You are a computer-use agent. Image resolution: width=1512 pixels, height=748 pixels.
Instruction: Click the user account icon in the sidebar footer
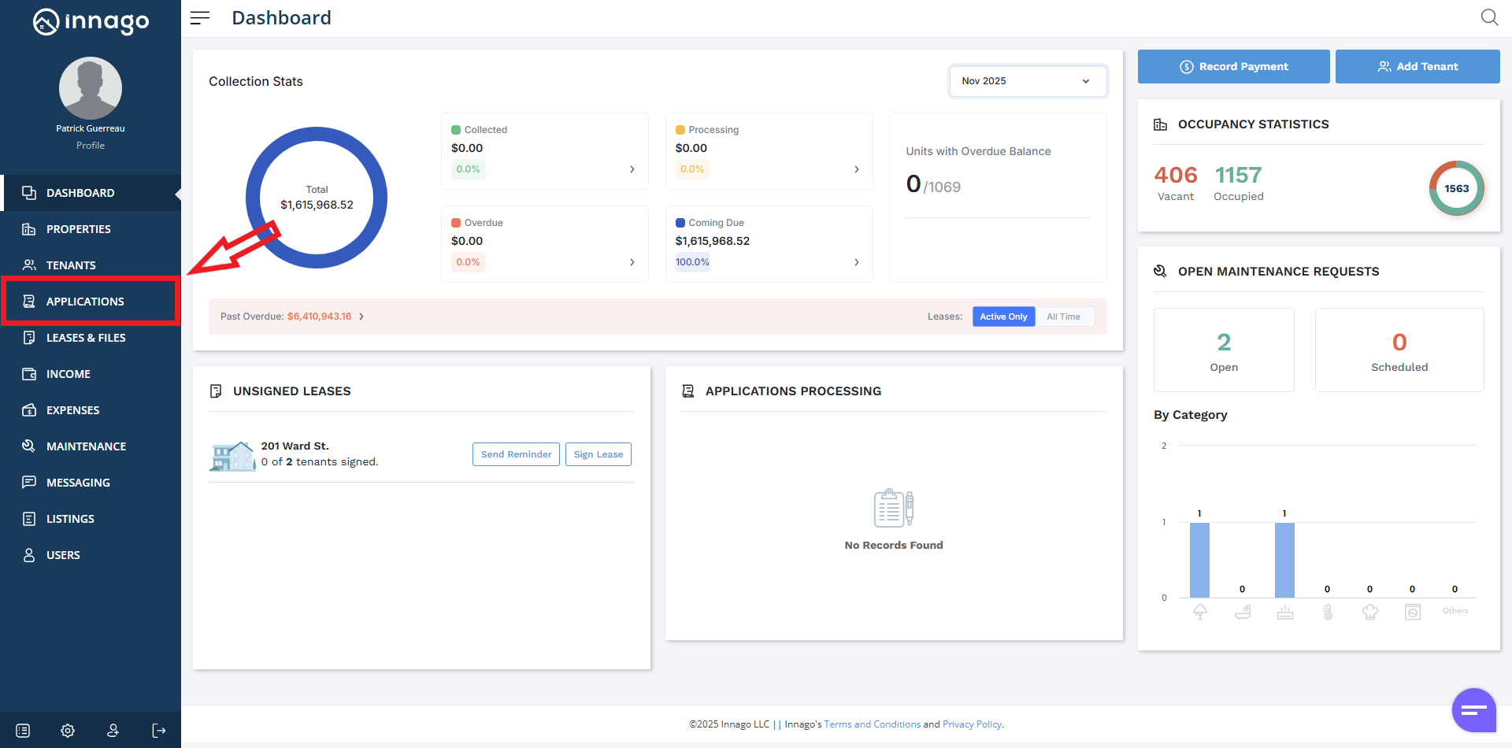pos(113,731)
